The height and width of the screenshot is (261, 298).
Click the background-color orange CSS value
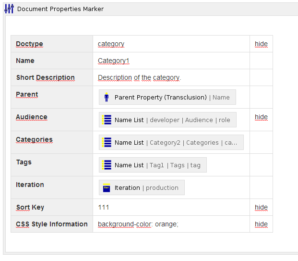coord(138,224)
